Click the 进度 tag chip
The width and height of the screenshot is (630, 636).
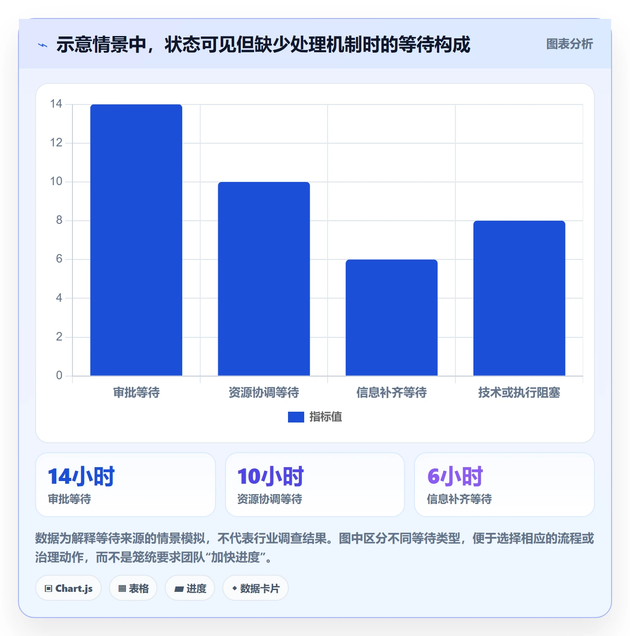tap(190, 588)
